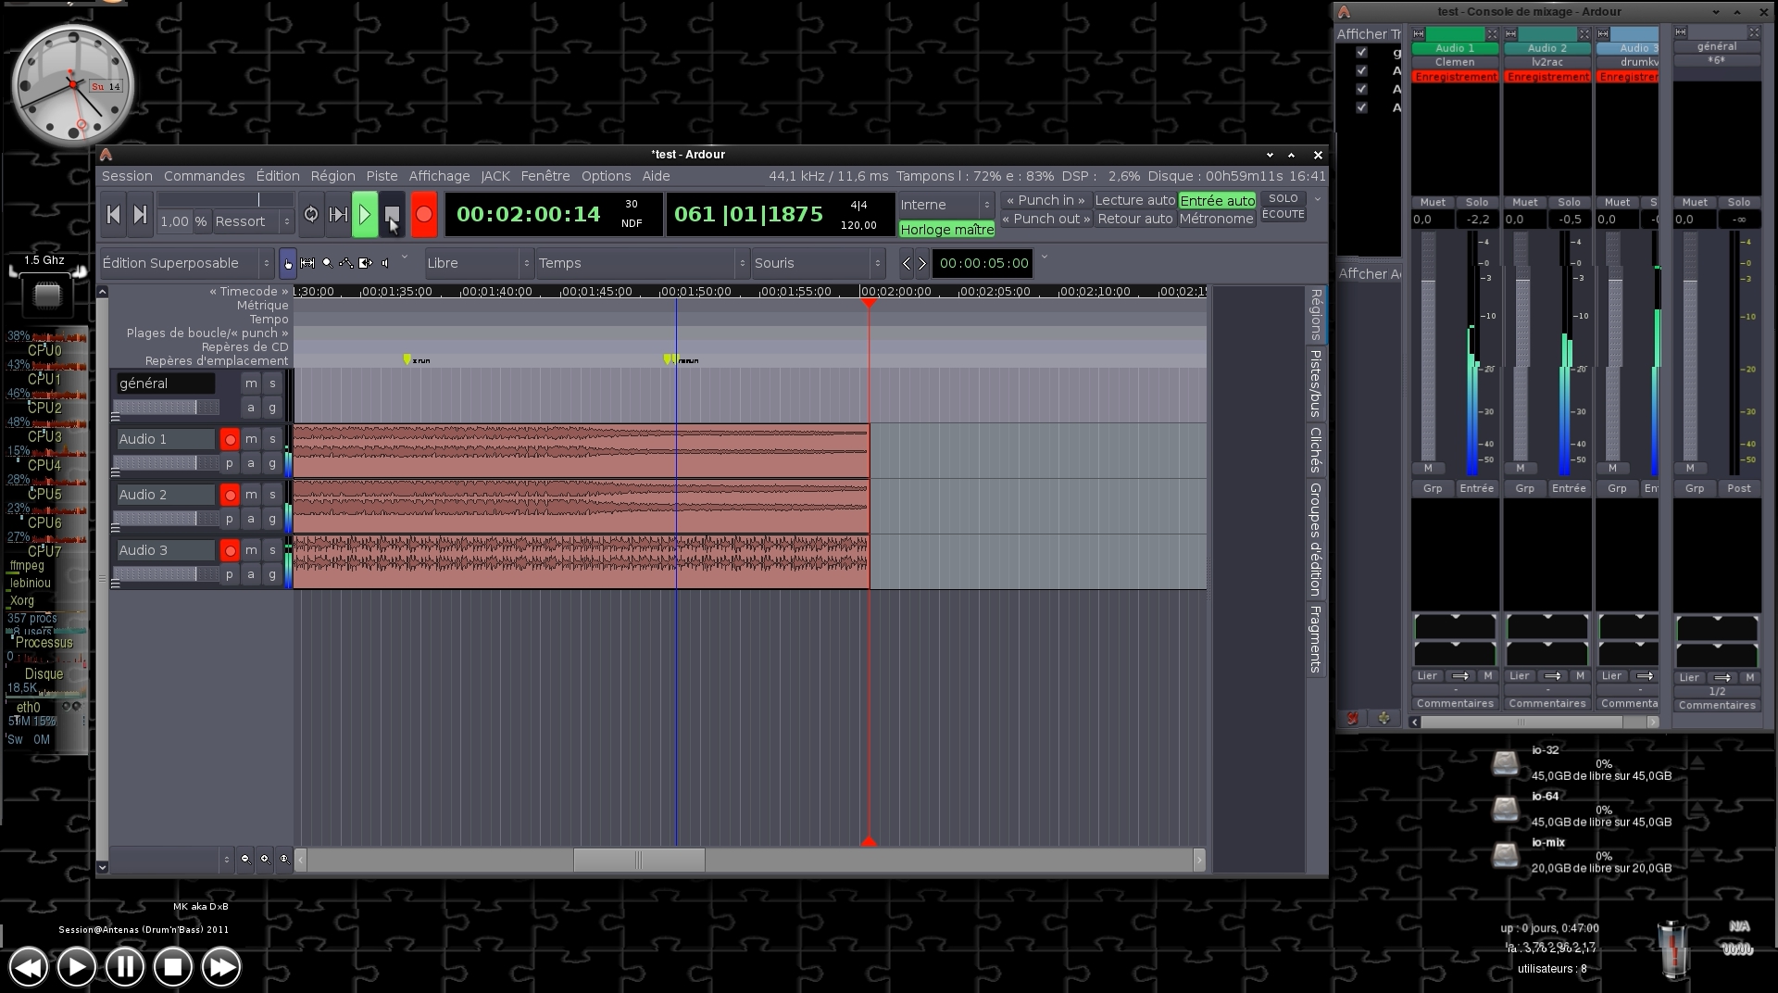Mute Audio 3 track with m button

tap(251, 550)
